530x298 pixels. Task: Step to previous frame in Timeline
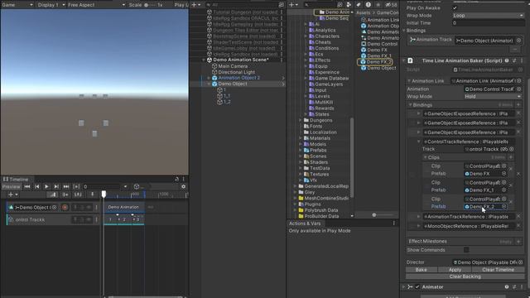(x=36, y=186)
